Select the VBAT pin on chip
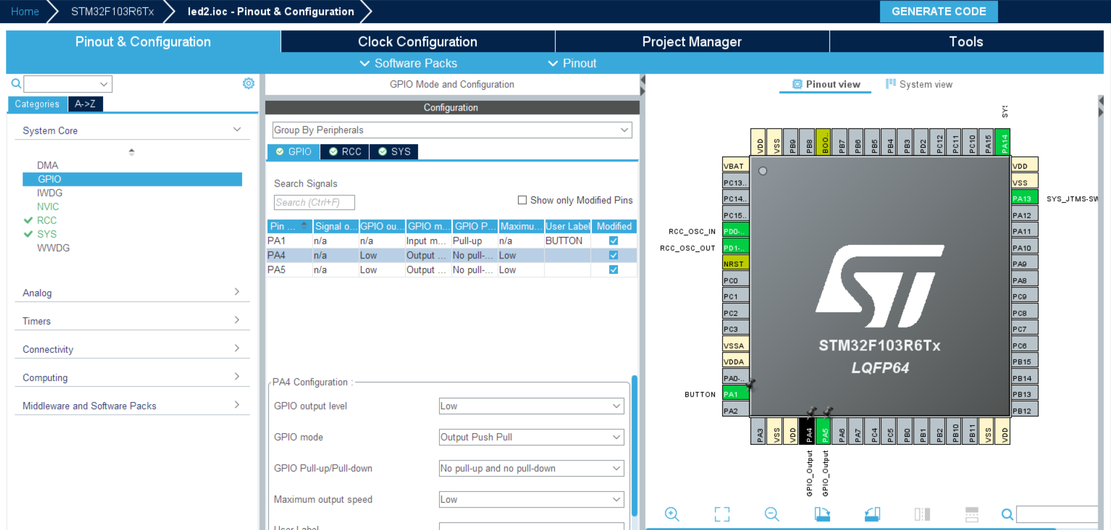The image size is (1111, 530). pyautogui.click(x=735, y=166)
